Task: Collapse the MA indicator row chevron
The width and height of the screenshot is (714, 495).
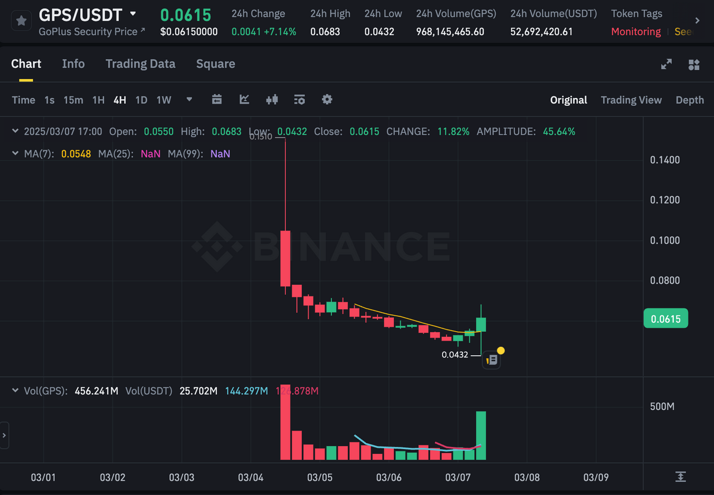Action: point(16,153)
